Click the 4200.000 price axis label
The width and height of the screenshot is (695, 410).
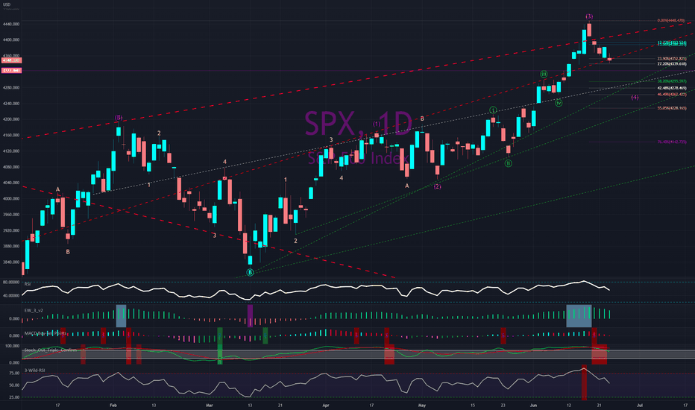[x=11, y=119]
